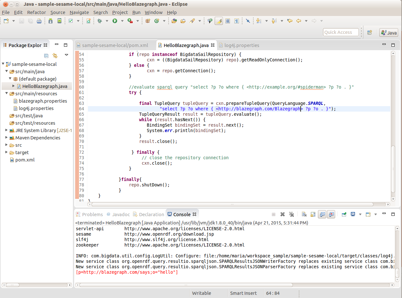Remove all terminated launches in the Console
The image size is (402, 298).
[x=291, y=214]
